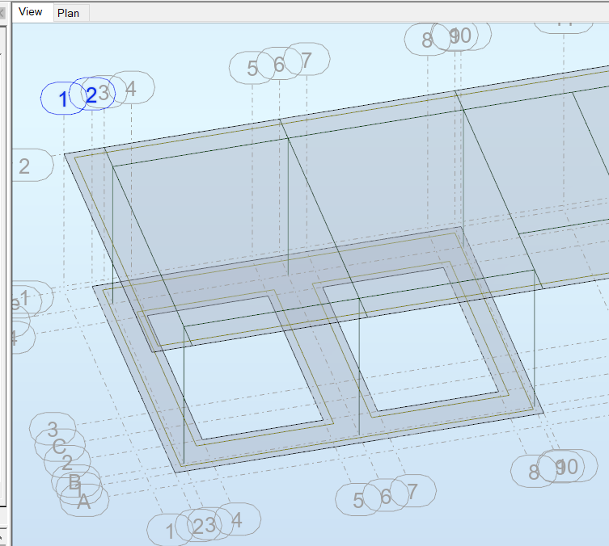Click bottom grid bubble labeled 1
The width and height of the screenshot is (609, 546).
[170, 530]
